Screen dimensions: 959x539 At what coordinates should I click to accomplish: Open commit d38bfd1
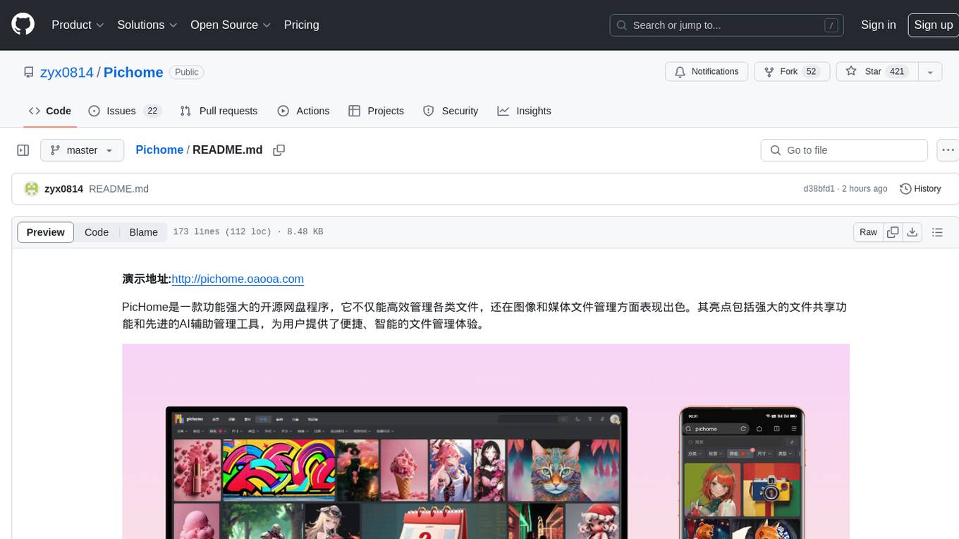(x=819, y=189)
